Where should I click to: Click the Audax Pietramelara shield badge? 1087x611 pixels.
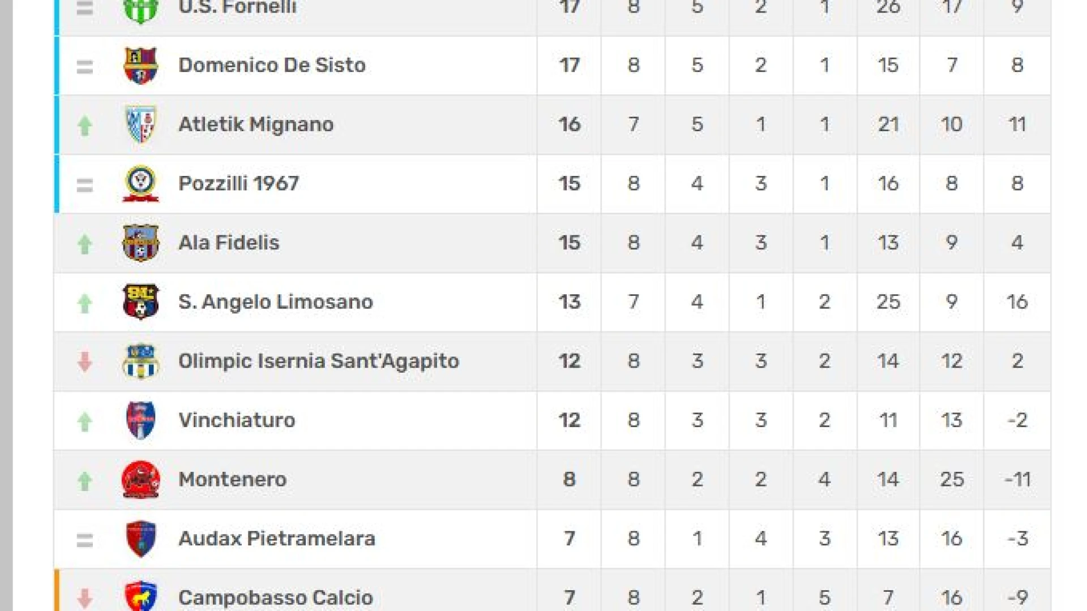(140, 539)
